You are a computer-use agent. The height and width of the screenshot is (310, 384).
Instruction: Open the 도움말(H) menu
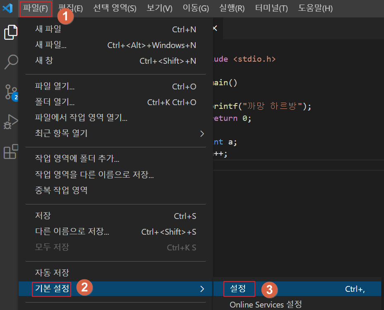[315, 7]
